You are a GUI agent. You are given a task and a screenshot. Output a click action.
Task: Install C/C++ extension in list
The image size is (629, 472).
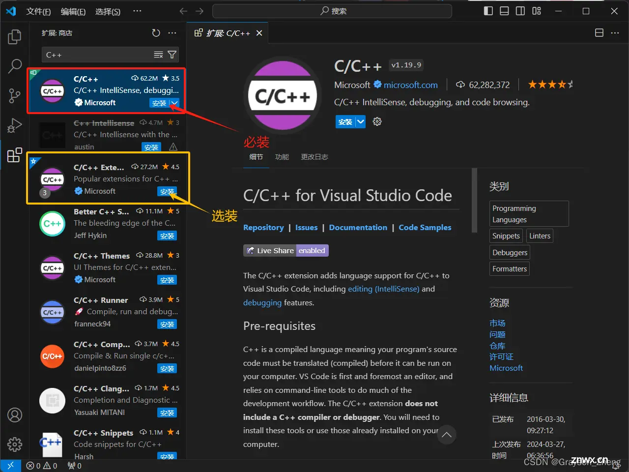coord(159,103)
